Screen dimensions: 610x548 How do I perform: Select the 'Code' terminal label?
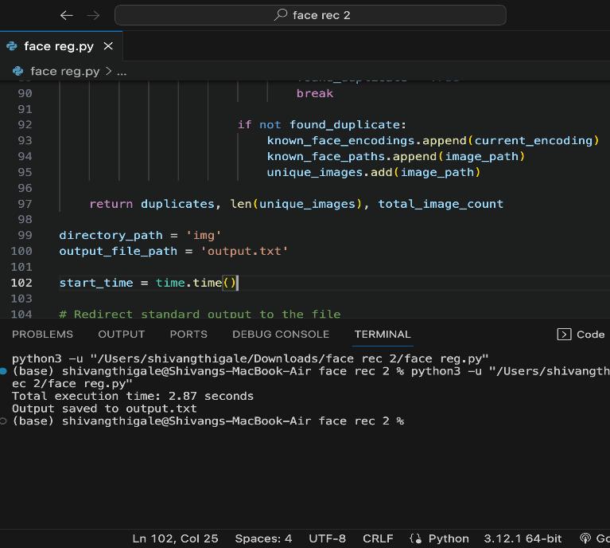(x=591, y=335)
